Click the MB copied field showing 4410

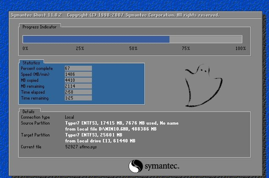pyautogui.click(x=78, y=80)
